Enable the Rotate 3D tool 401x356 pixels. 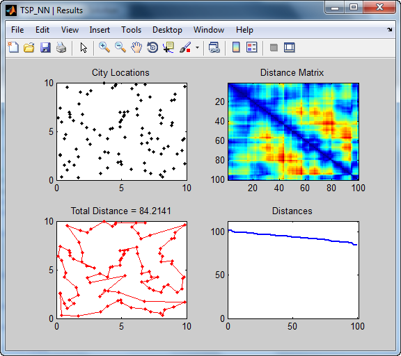pos(152,47)
